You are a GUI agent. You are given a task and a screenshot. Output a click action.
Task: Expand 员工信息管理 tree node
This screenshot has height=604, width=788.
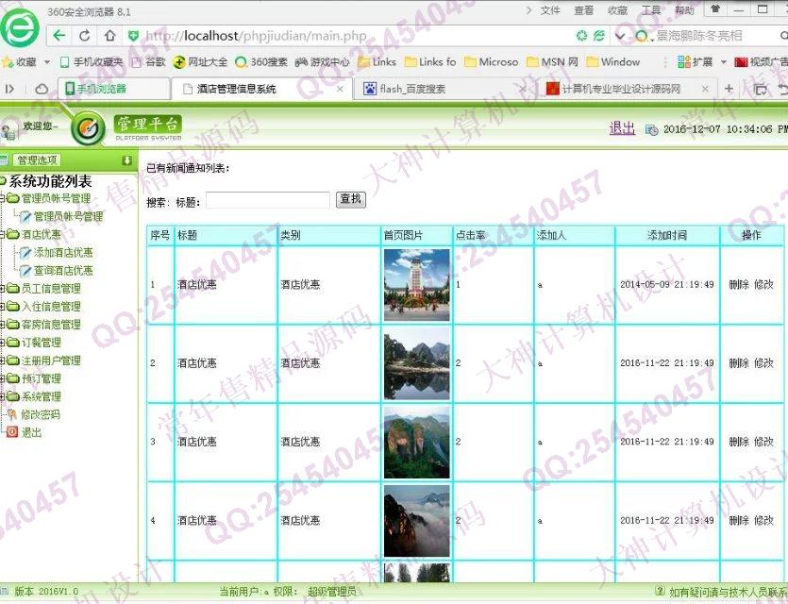tap(2, 289)
